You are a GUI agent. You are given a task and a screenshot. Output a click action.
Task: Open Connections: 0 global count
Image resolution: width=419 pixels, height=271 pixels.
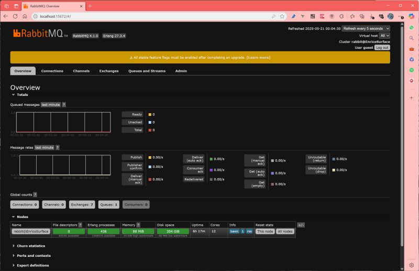point(25,204)
